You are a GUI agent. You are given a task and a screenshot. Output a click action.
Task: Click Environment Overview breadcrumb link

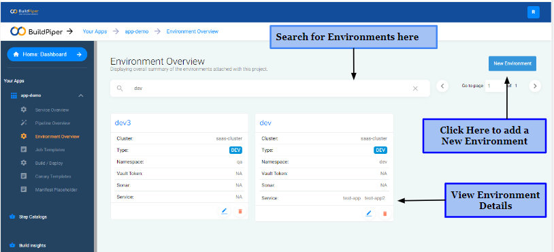(x=192, y=31)
